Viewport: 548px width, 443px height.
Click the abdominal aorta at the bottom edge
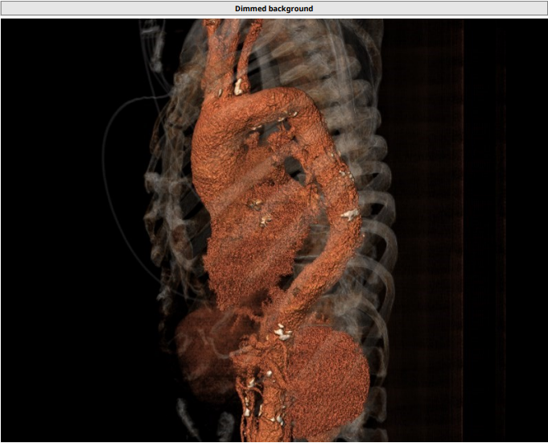click(x=266, y=419)
